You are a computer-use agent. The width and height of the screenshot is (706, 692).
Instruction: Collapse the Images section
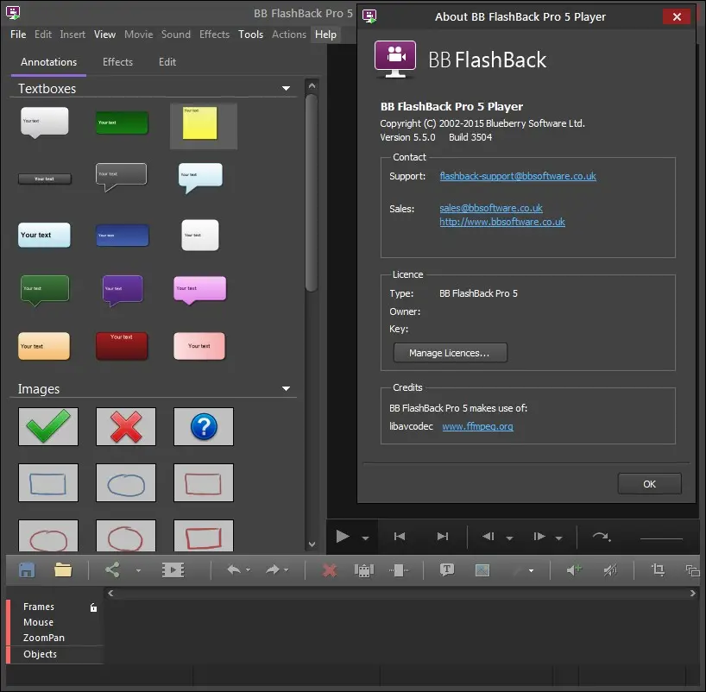287,389
